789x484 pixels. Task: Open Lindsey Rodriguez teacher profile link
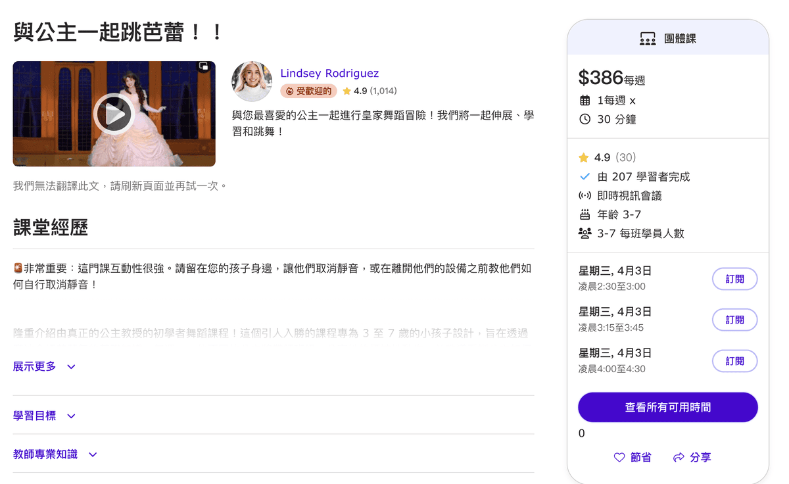(329, 73)
